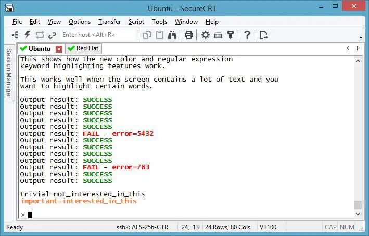This screenshot has height=236, width=369.
Task: Click the 'trivial=not_interested_in_this' line
Action: tap(82, 194)
